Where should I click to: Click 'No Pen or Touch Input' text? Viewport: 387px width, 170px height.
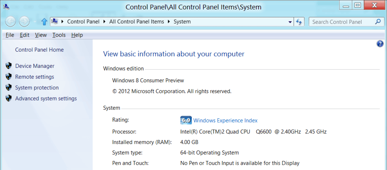coord(240,163)
